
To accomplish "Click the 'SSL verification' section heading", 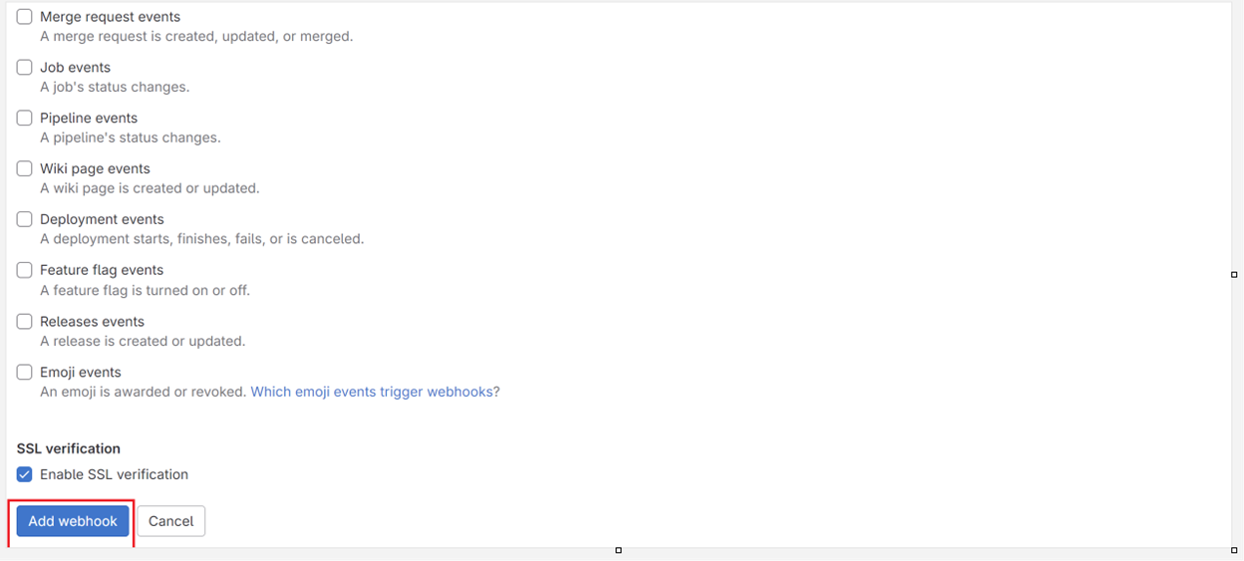I will 69,448.
